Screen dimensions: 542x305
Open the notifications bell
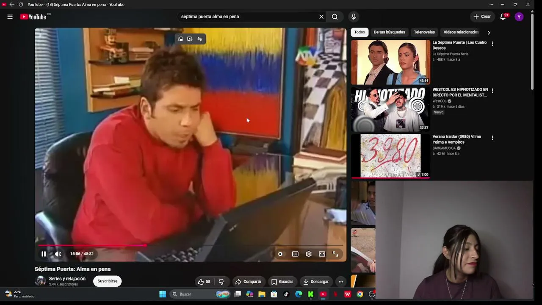[x=503, y=17]
